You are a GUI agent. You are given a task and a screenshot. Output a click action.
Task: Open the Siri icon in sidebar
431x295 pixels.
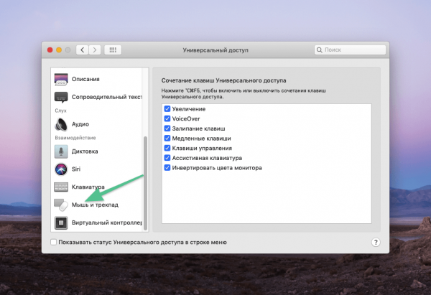point(61,169)
